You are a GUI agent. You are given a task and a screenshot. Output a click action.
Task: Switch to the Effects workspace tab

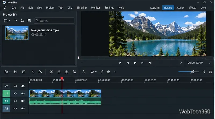tap(192, 8)
